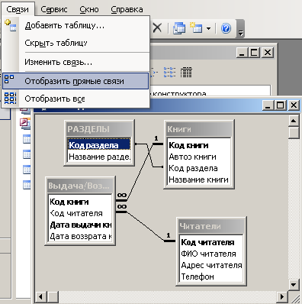Image resolution: width=302 pixels, height=304 pixels.
Task: Select Адрес читателя field
Action: click(x=211, y=265)
